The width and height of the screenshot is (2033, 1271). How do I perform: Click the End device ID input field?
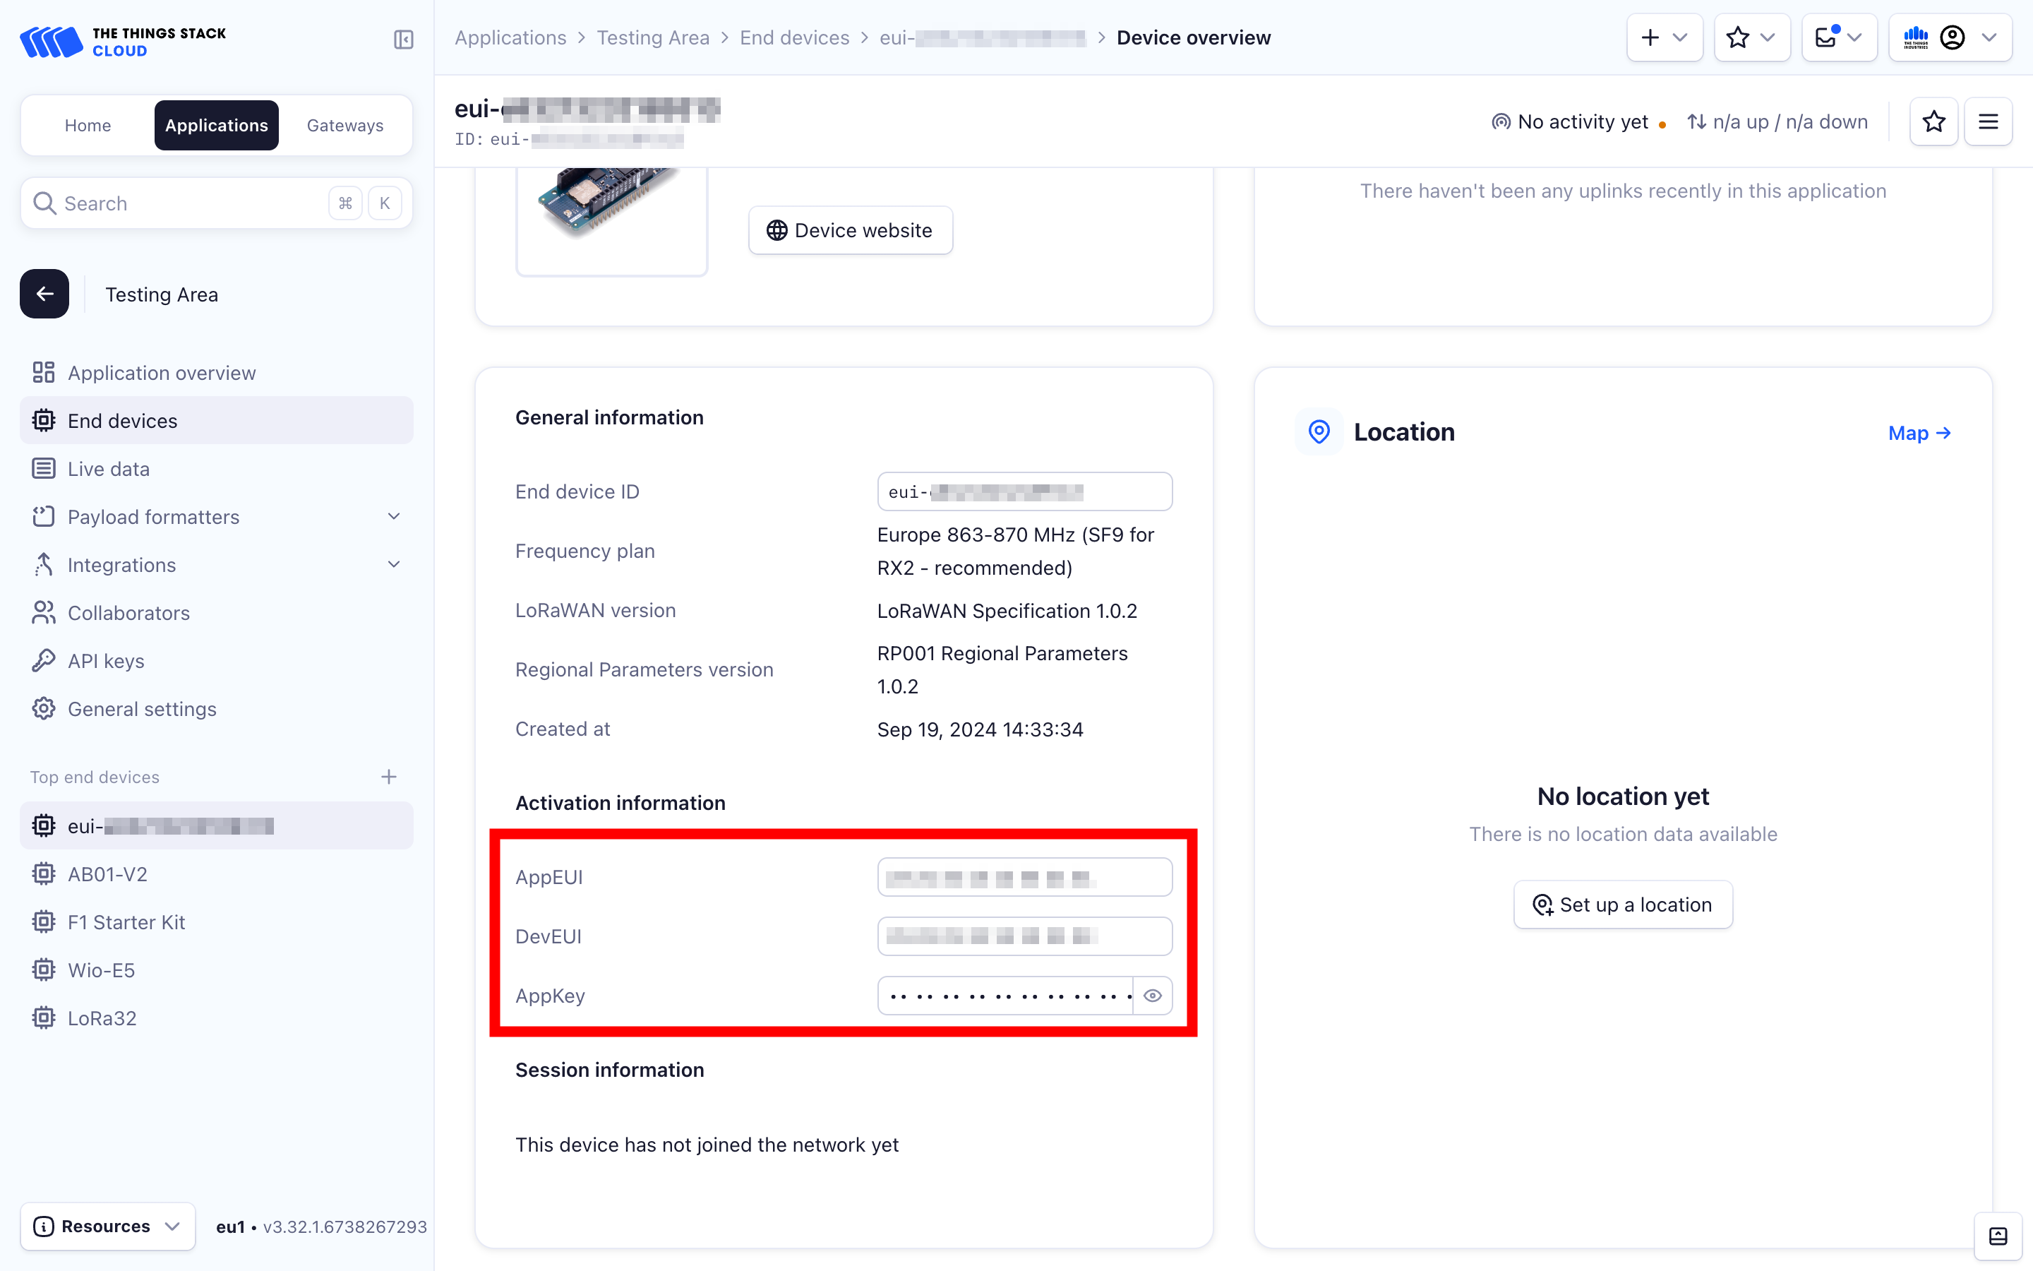pyautogui.click(x=1024, y=492)
